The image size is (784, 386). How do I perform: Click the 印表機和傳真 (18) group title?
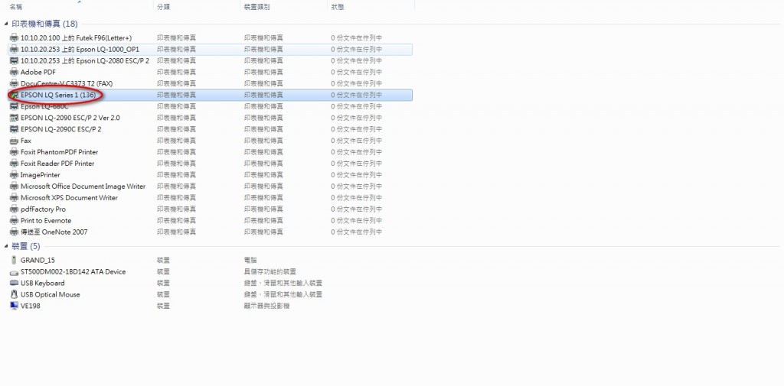(x=44, y=24)
